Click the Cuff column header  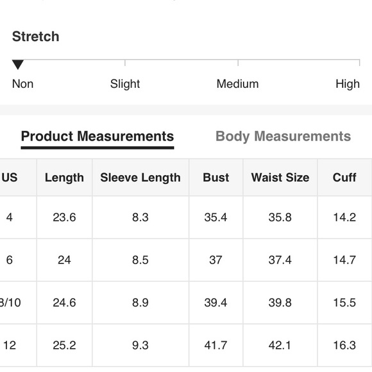point(344,178)
